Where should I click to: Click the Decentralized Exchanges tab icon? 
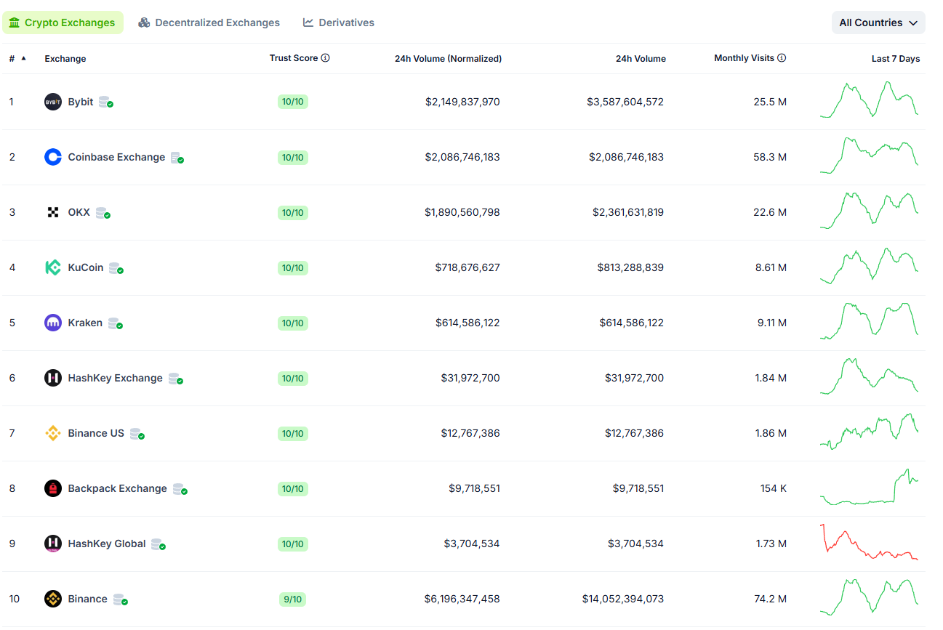tap(144, 23)
